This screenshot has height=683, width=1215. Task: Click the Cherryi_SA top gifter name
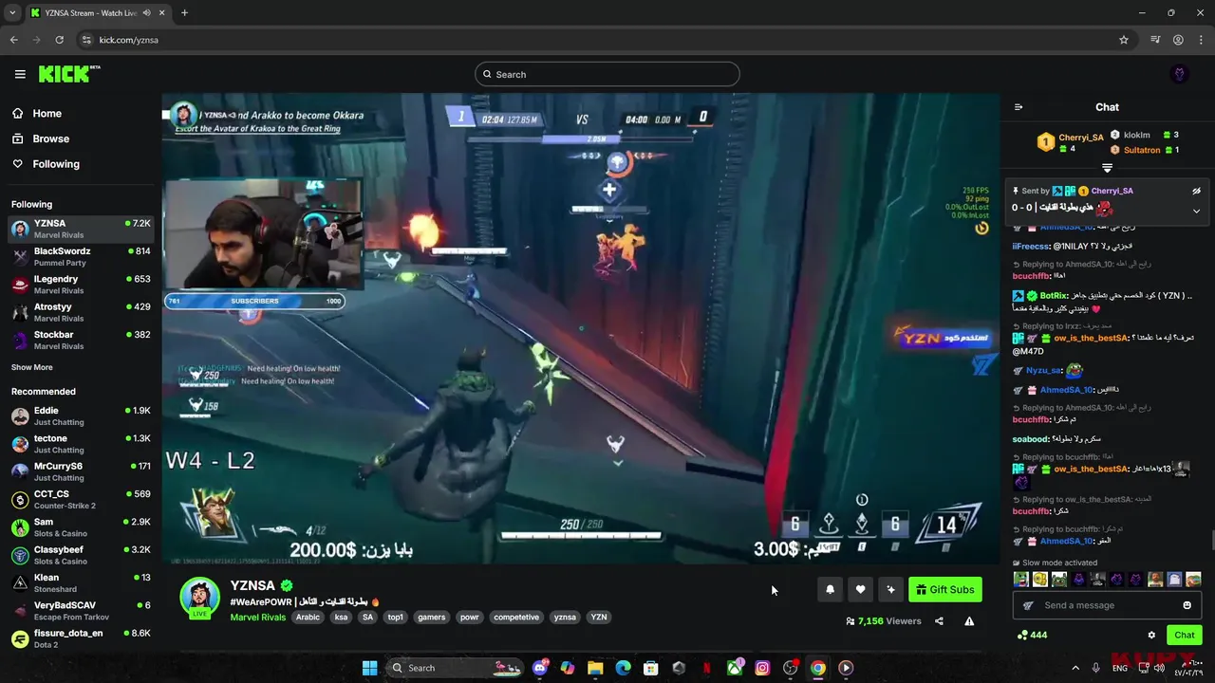point(1080,138)
